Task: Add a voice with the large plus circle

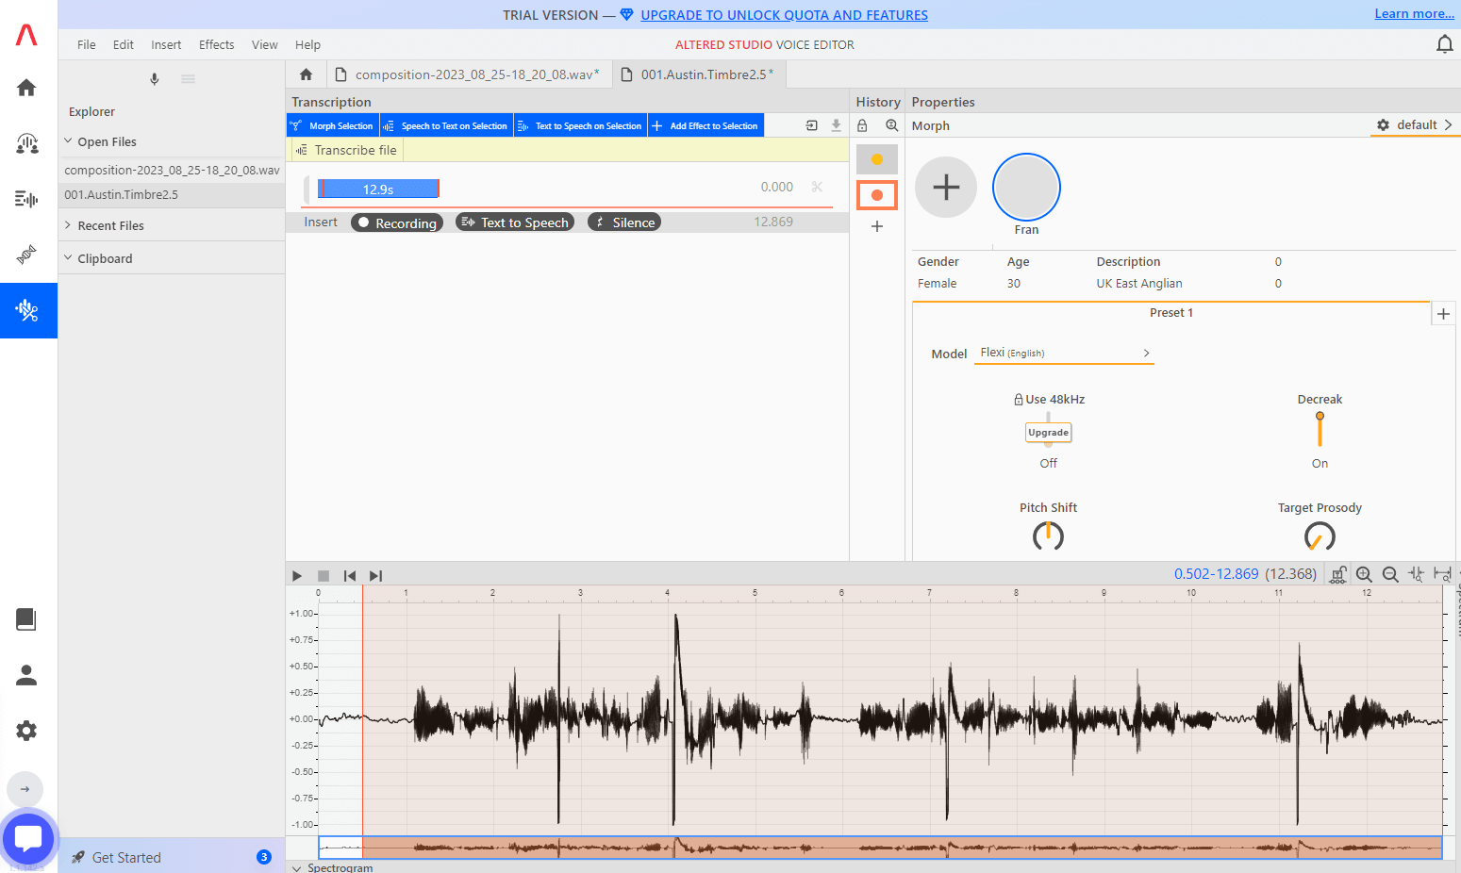Action: [946, 187]
